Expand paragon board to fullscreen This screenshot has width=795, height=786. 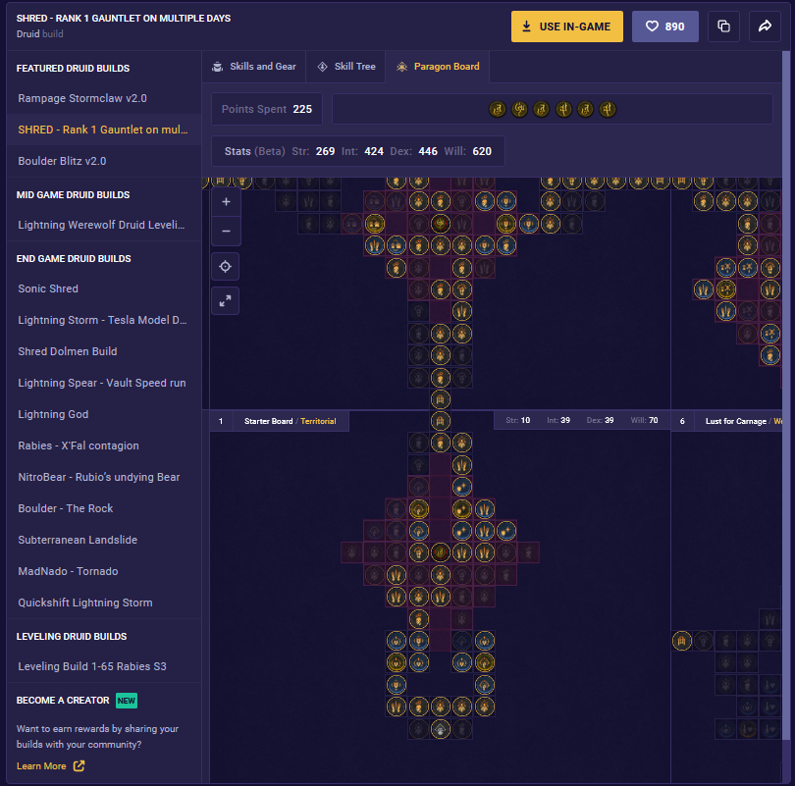tap(226, 301)
